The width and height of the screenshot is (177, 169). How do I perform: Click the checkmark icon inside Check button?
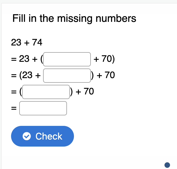[x=27, y=136]
